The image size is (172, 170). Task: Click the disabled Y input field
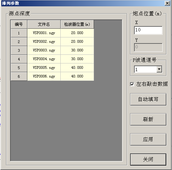(x=148, y=47)
